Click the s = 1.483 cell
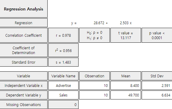The width and height of the screenshot is (172, 109). [63, 62]
